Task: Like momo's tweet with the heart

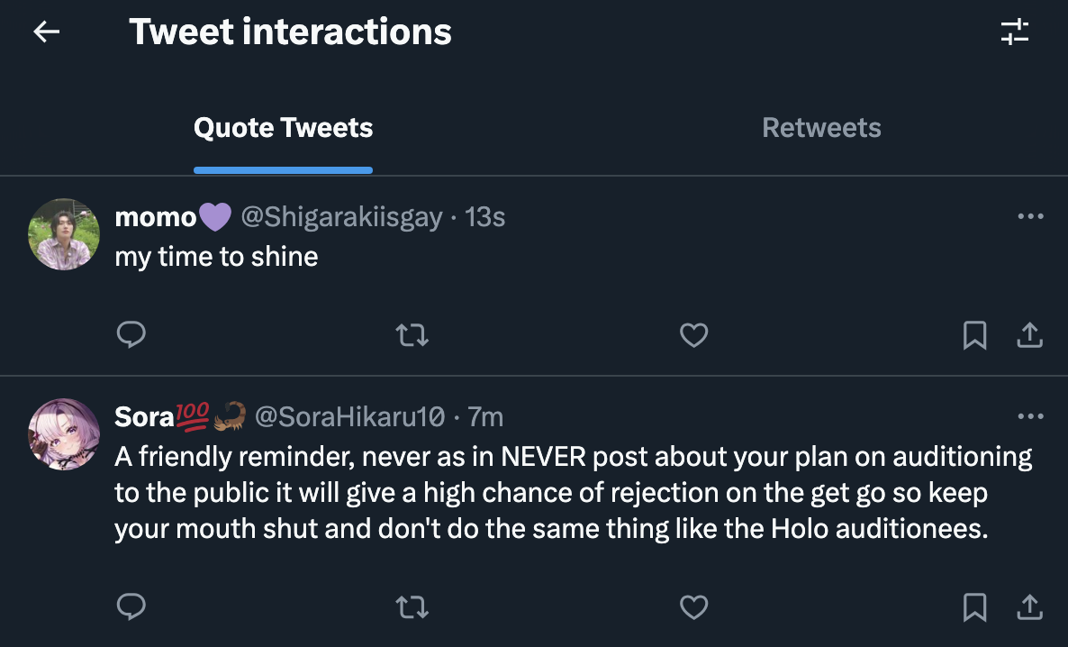Action: coord(693,335)
